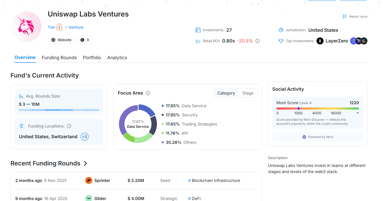Open the Funding Rounds tab
Image resolution: width=383 pixels, height=201 pixels.
[59, 58]
